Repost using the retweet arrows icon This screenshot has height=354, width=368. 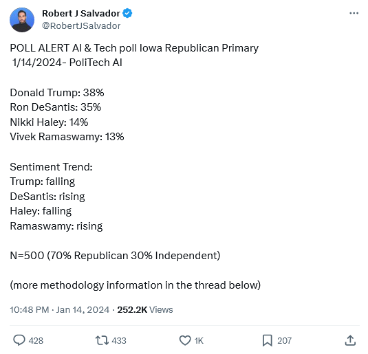(102, 340)
